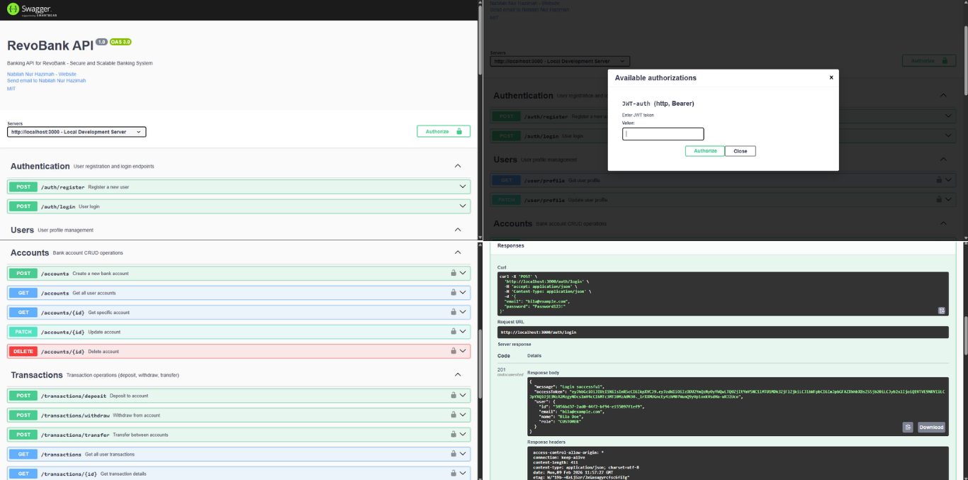The image size is (968, 480).
Task: Copy the curl command to clipboard
Action: (x=942, y=310)
